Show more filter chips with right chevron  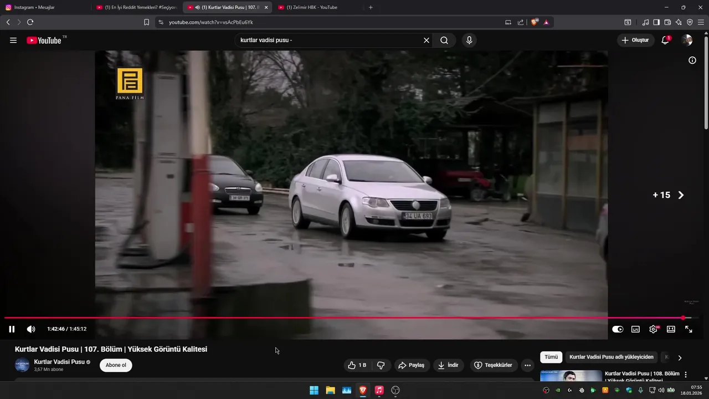680,357
